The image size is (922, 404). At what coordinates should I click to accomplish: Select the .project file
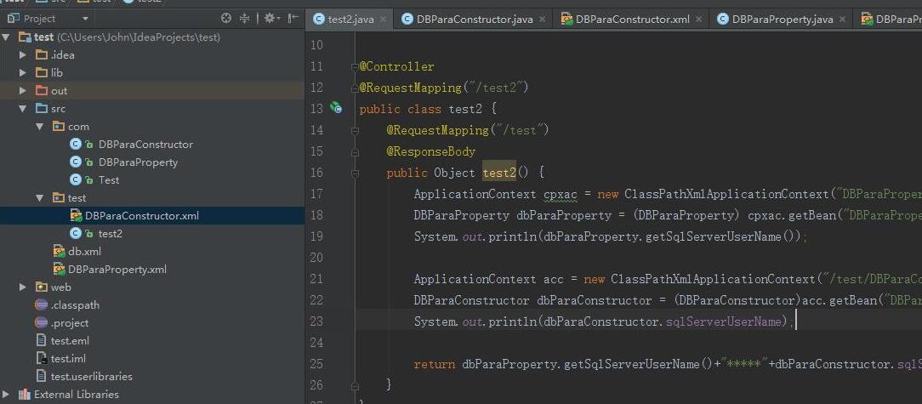[x=70, y=323]
